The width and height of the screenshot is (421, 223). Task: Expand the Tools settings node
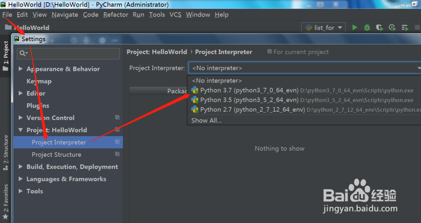(x=20, y=191)
